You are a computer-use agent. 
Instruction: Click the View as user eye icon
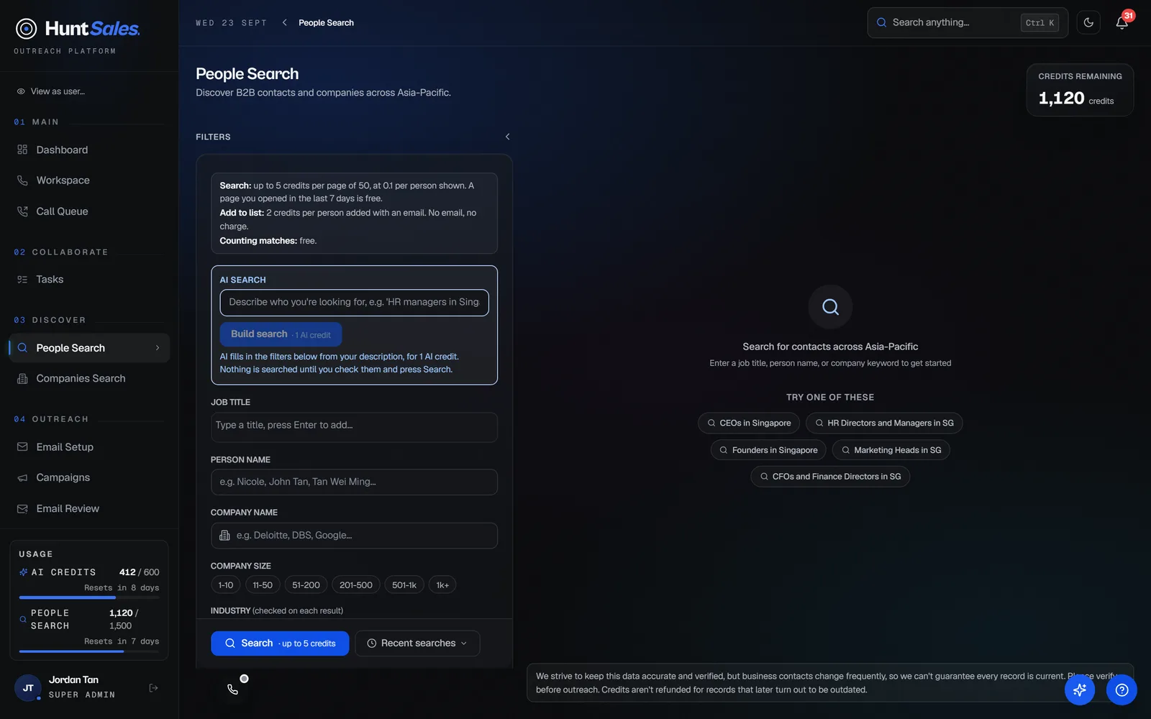21,91
